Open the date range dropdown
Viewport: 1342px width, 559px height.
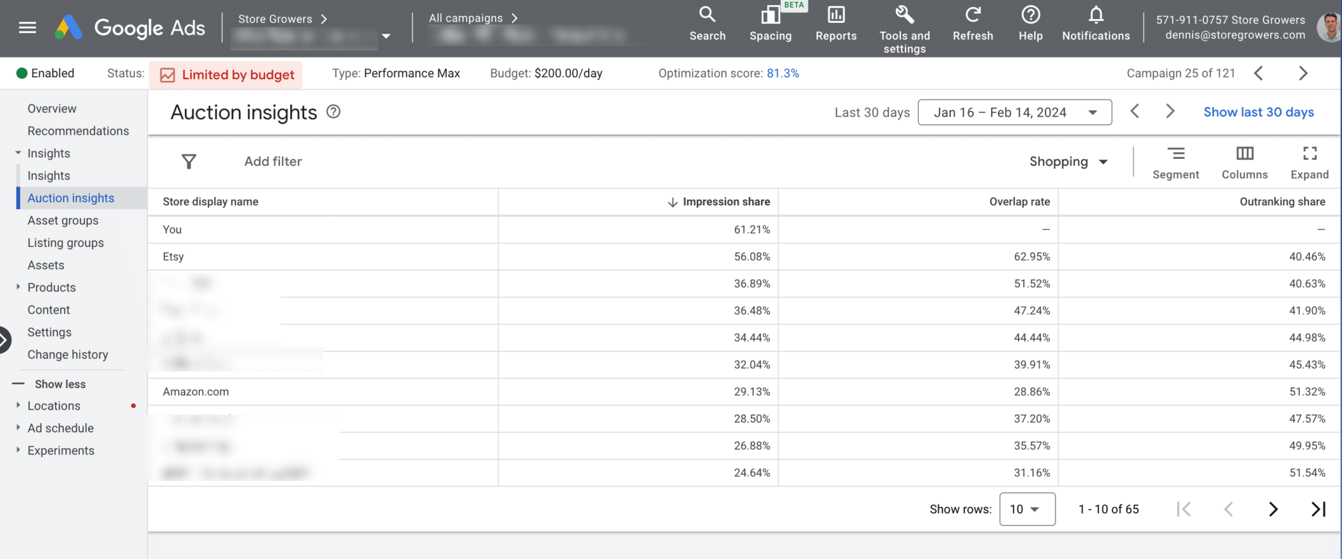[x=1015, y=112]
